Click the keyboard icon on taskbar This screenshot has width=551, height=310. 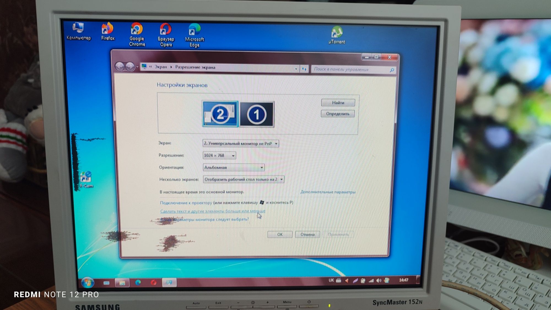[106, 283]
